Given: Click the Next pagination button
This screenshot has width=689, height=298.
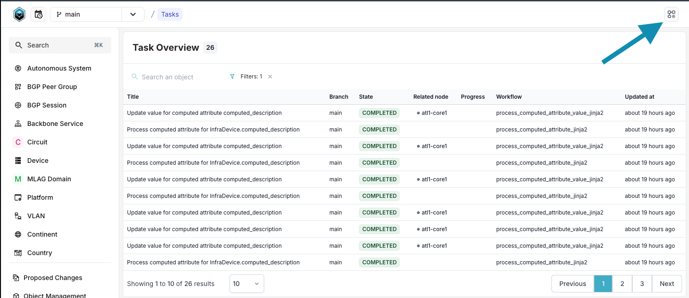Looking at the screenshot, I should point(666,283).
